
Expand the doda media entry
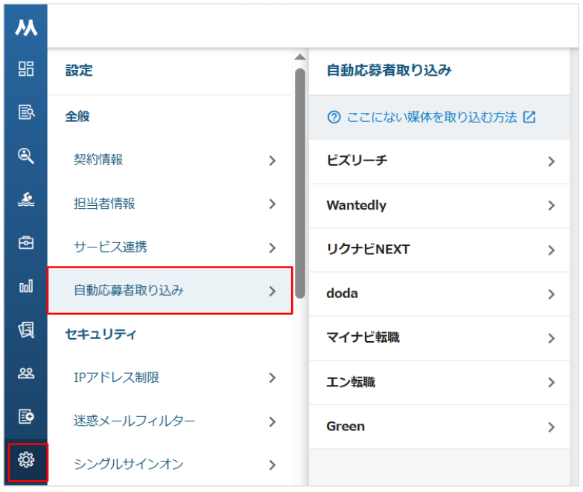(x=439, y=294)
